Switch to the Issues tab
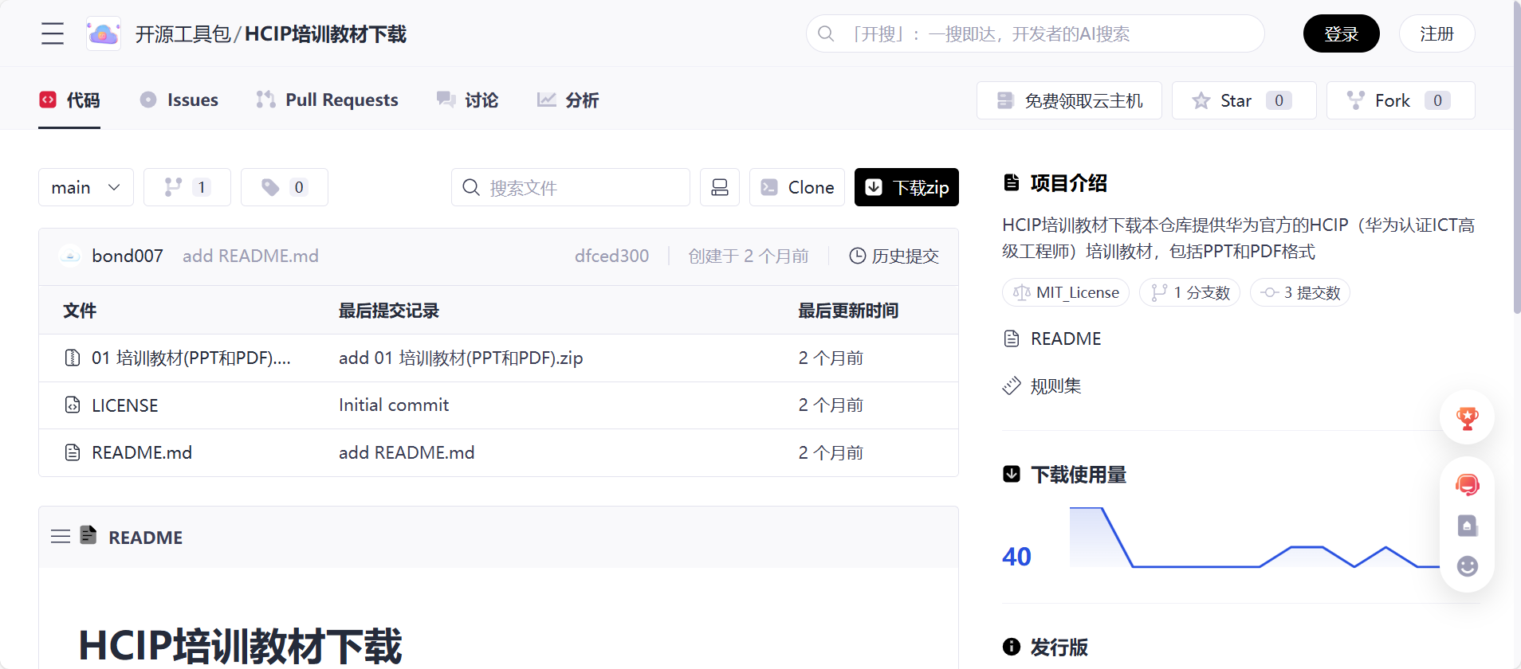 tap(179, 100)
